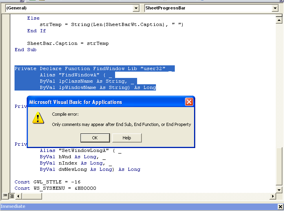
Task: Click the Help button in error dialog
Action: pos(127,138)
